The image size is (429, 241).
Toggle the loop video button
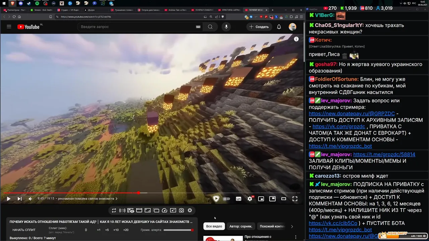click(x=114, y=211)
